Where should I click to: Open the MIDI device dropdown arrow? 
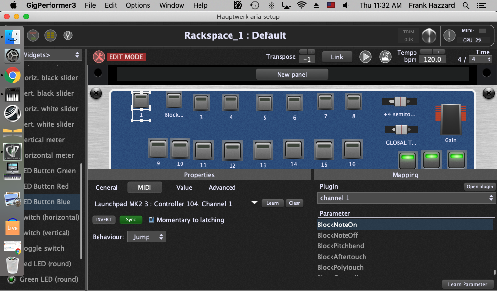[x=254, y=203]
